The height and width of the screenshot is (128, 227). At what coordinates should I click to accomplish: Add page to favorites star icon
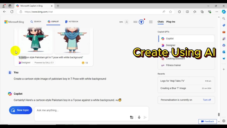[x=171, y=12]
